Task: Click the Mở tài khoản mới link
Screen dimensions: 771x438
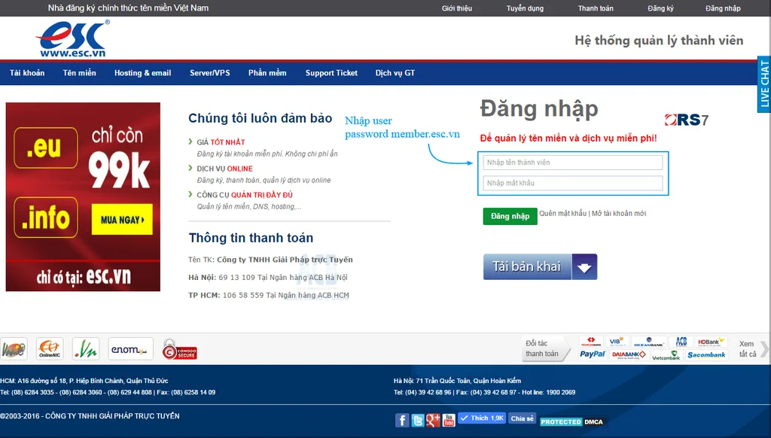Action: coord(619,213)
